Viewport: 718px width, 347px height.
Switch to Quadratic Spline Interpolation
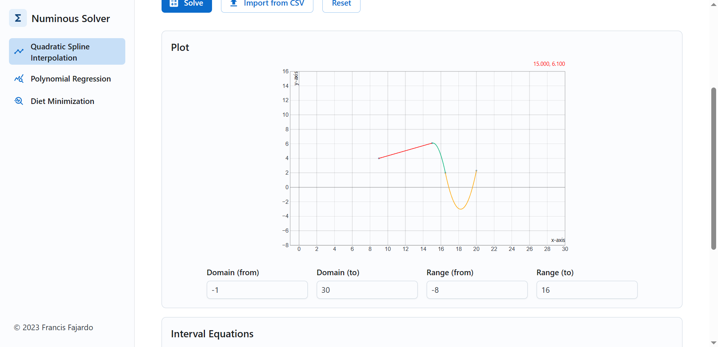click(67, 51)
